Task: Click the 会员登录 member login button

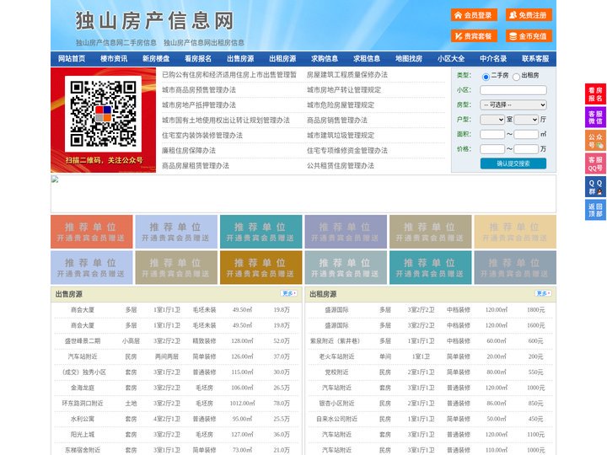Action: pyautogui.click(x=474, y=15)
